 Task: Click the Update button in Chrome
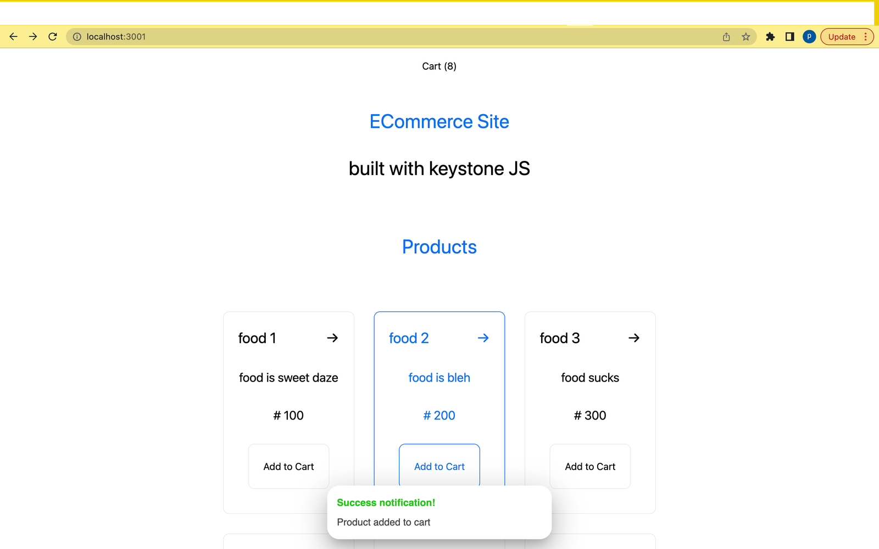click(842, 37)
